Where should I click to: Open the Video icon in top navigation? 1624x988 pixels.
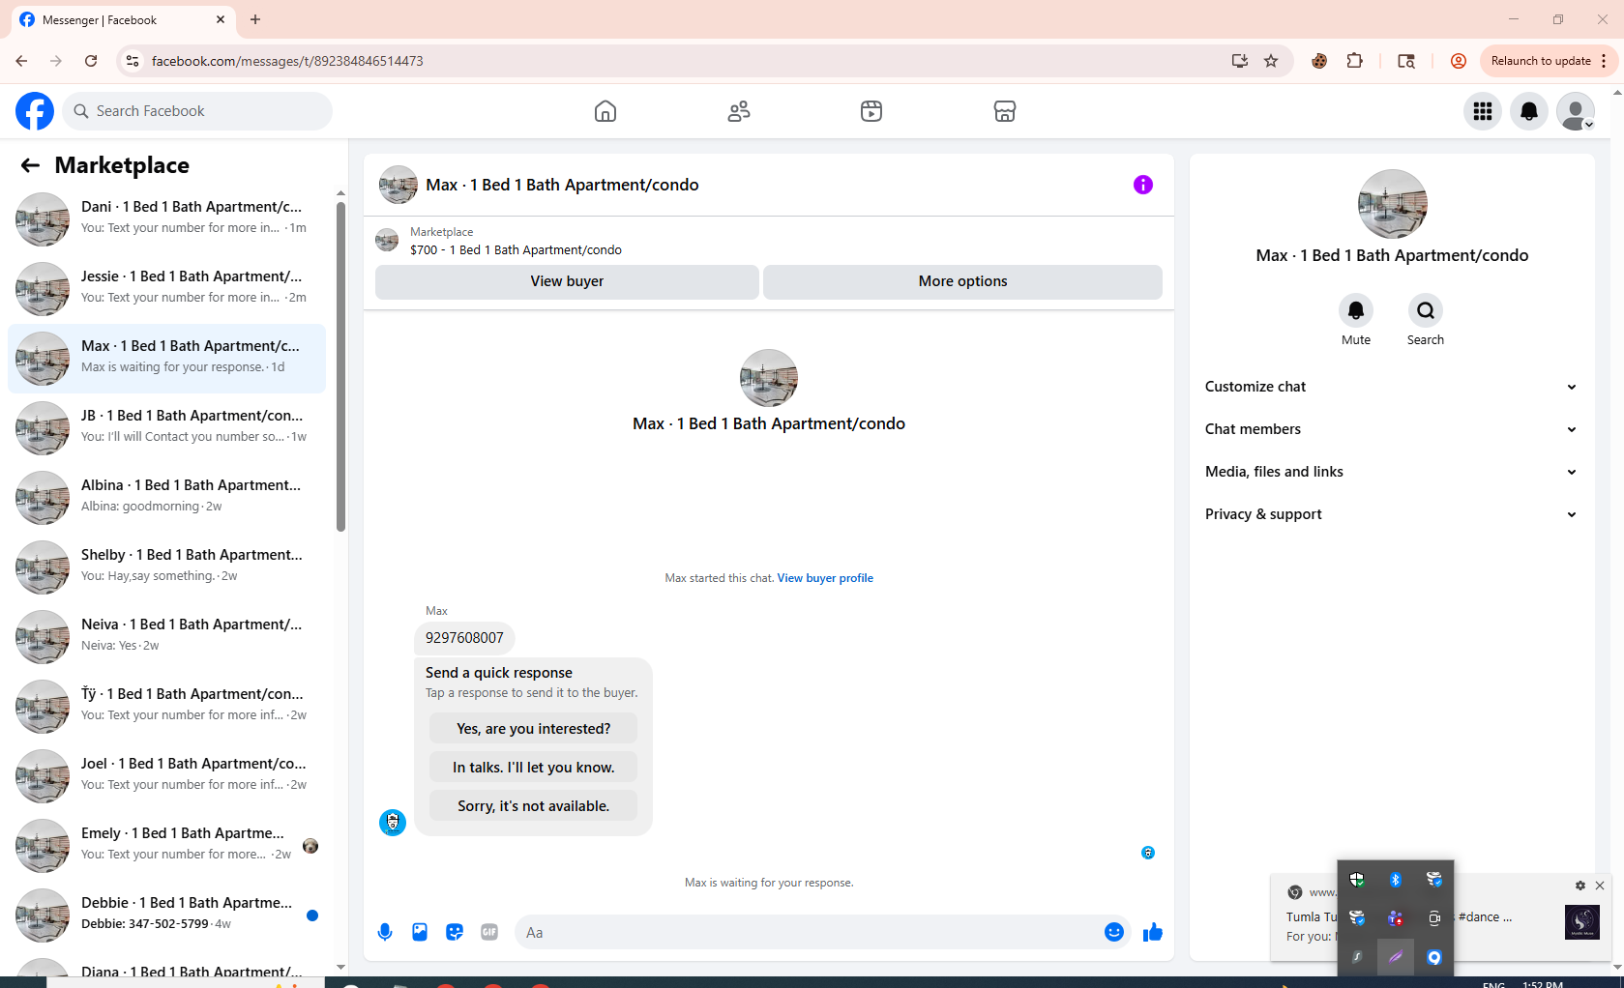[x=871, y=111]
